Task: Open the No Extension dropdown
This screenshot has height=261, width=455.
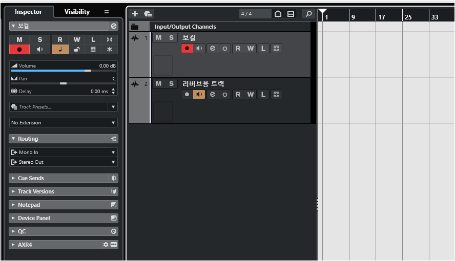Action: 64,123
